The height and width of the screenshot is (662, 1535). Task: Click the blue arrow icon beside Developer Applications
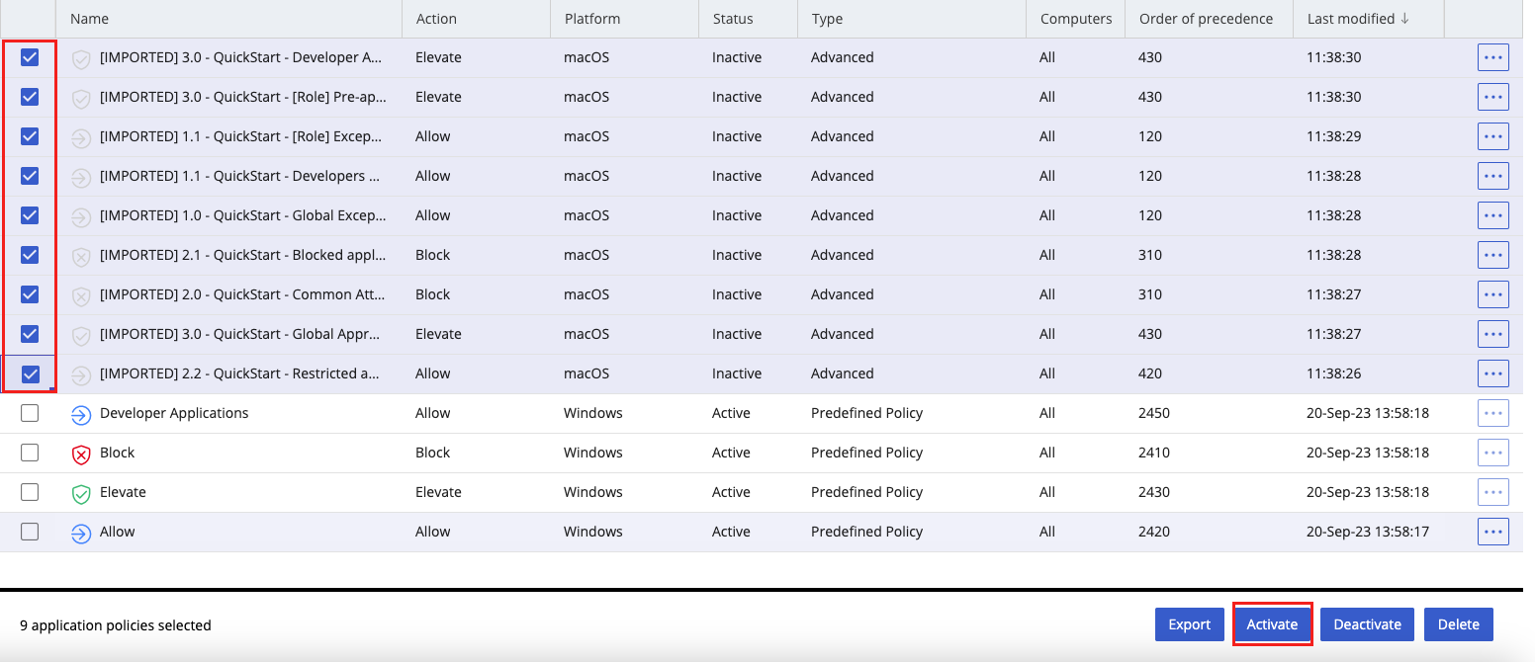[82, 413]
